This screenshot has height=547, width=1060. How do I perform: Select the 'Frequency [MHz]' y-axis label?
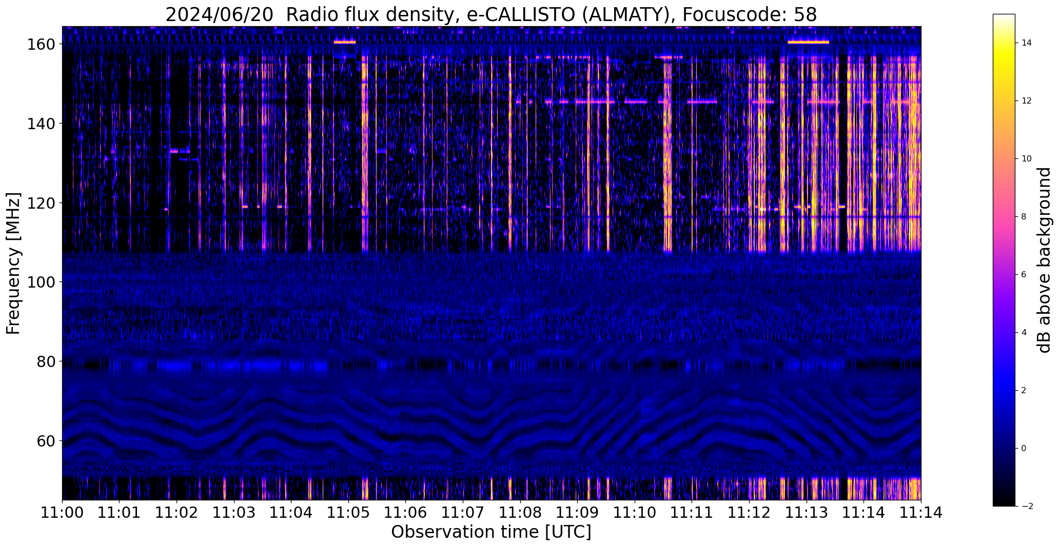(x=13, y=264)
